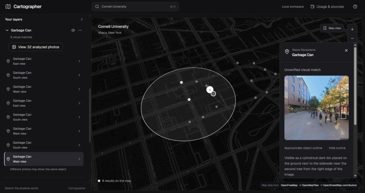Open the Map view options button
This screenshot has width=365, height=193.
coord(332,28)
